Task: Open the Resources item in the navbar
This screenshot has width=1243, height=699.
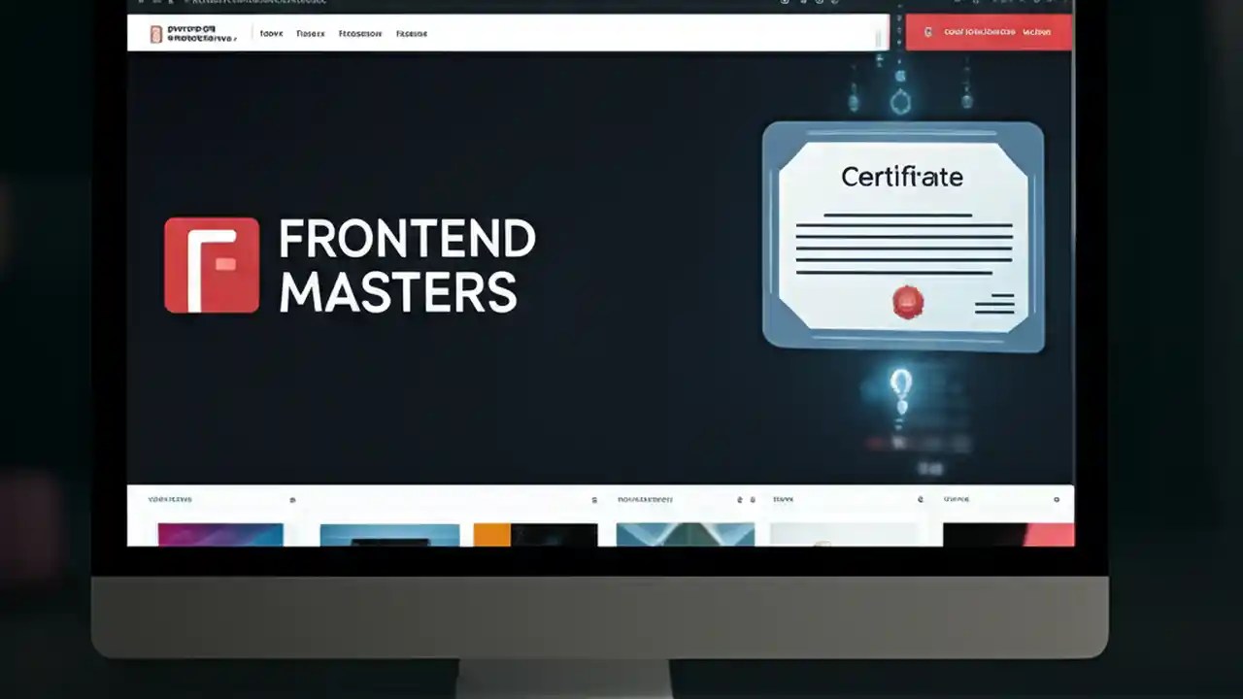Action: (x=360, y=33)
